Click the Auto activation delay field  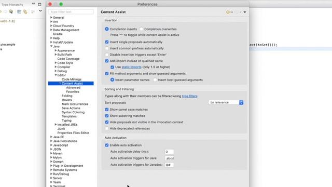[169, 152]
